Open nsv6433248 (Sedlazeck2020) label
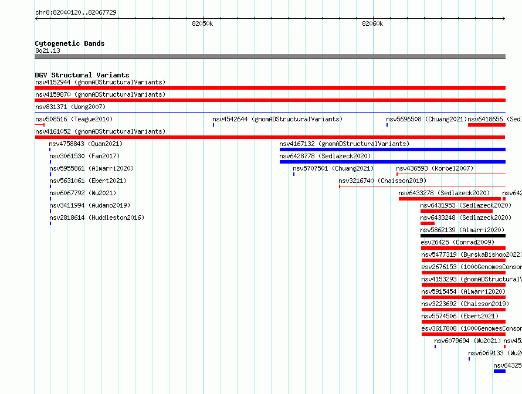 pos(466,218)
